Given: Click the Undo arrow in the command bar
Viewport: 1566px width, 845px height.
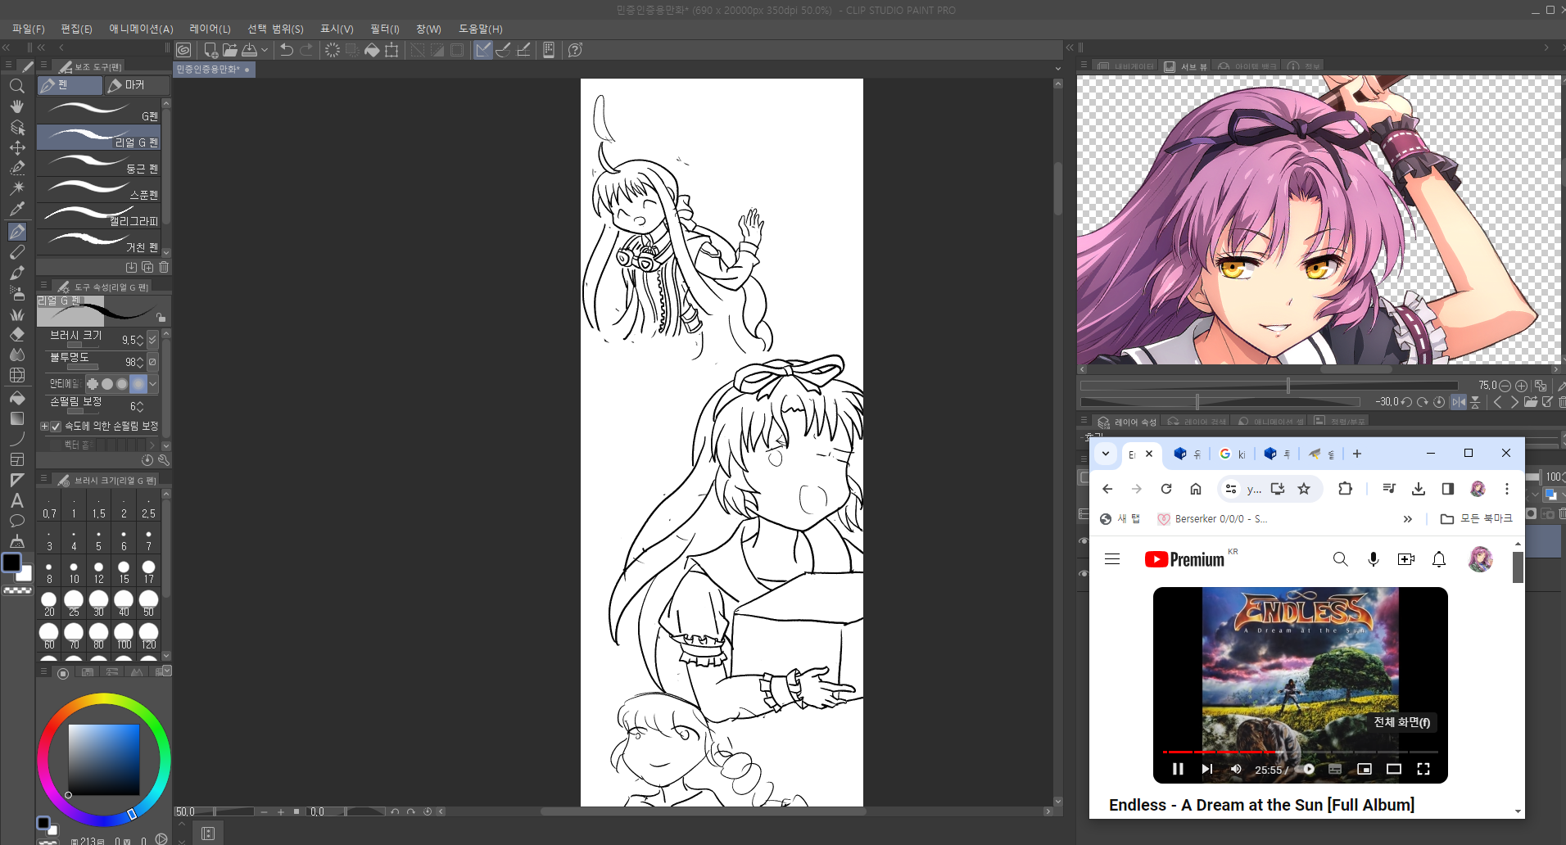Looking at the screenshot, I should coord(286,50).
